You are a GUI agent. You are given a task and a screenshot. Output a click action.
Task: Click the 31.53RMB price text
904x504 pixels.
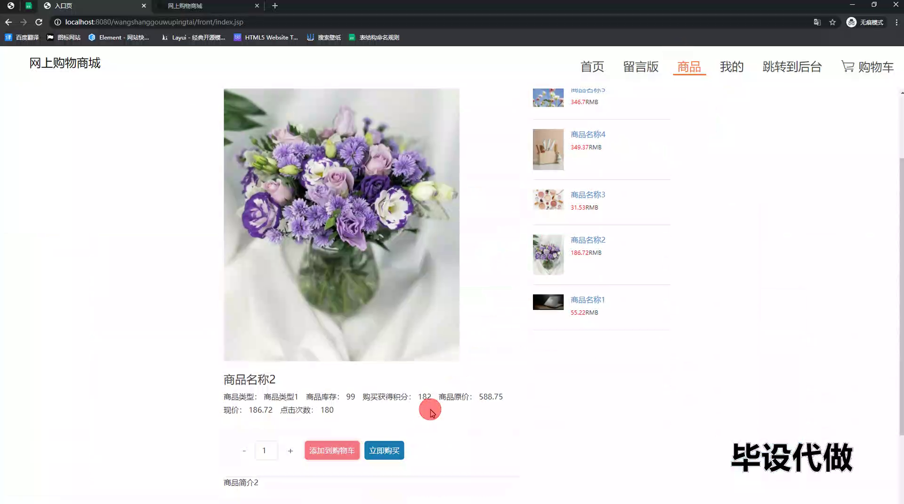tap(584, 207)
